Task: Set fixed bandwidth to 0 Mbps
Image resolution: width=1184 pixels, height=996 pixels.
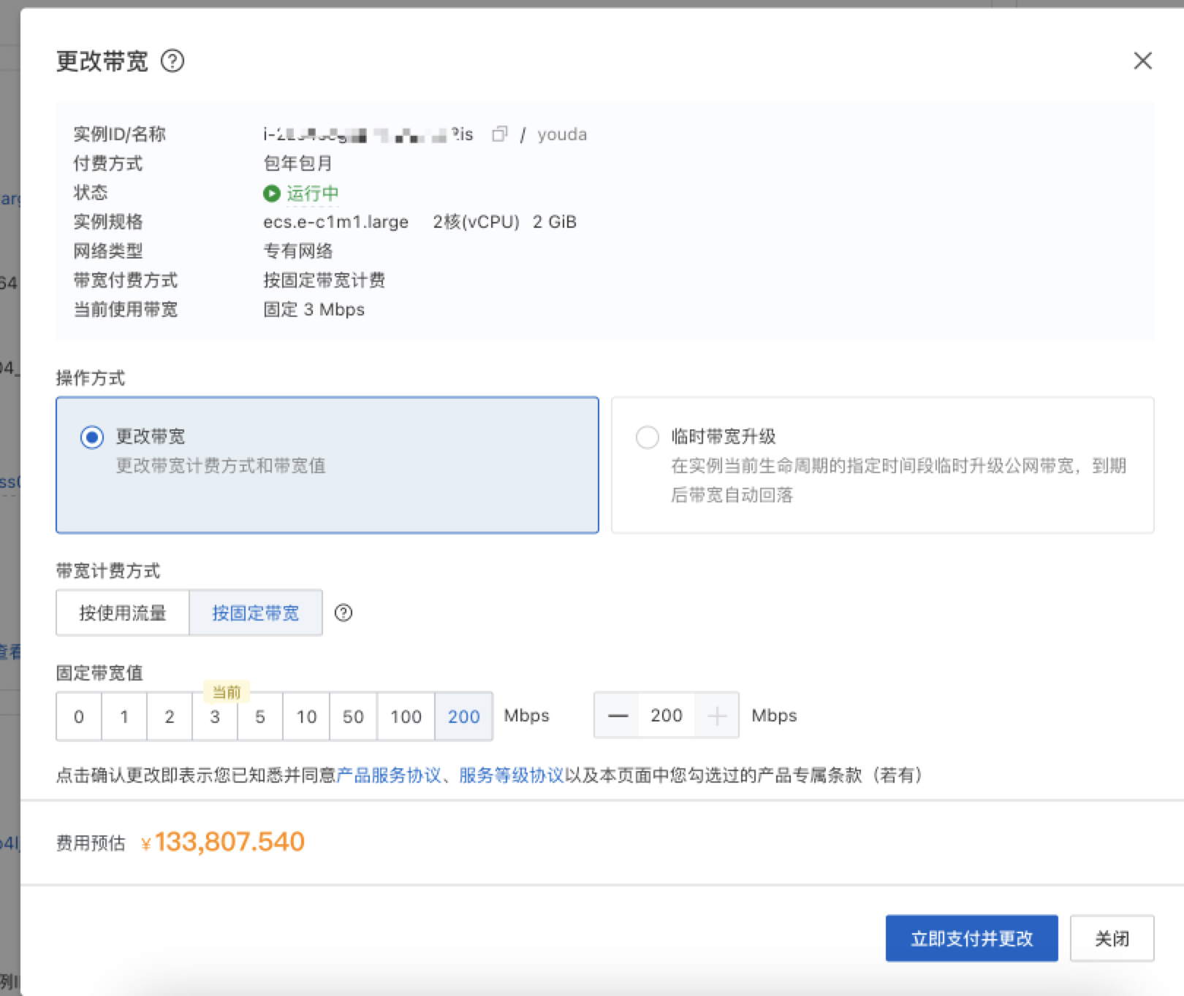Action: 79,716
